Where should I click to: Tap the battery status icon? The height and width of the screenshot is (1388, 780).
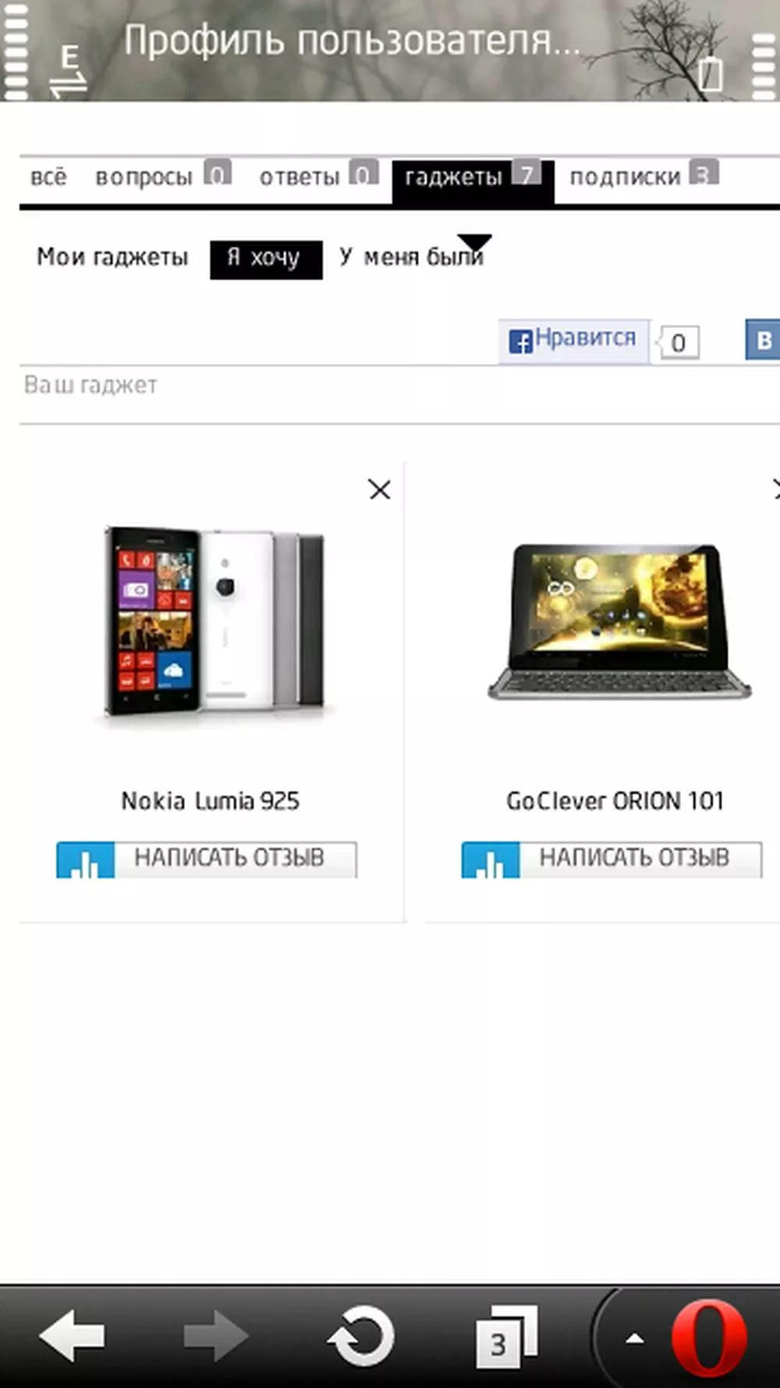[x=711, y=74]
